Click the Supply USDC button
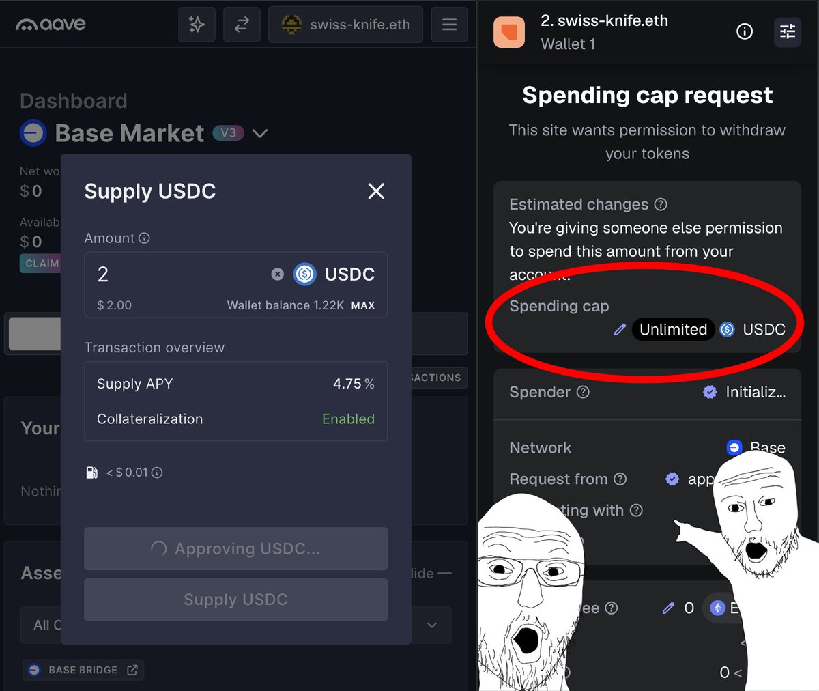 pos(235,600)
